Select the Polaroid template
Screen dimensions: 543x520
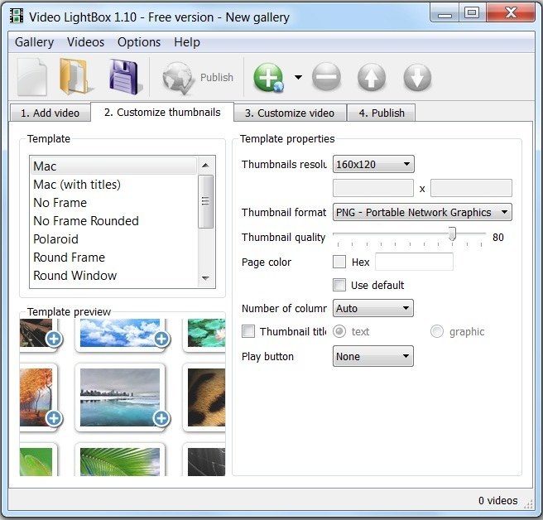click(113, 239)
